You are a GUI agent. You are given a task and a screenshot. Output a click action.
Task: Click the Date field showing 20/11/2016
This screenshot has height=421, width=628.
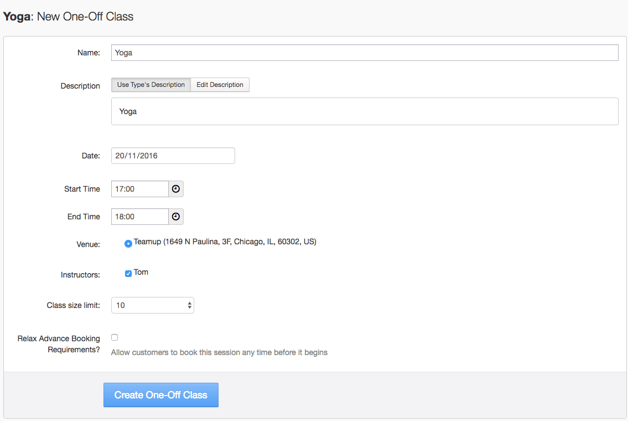(173, 156)
